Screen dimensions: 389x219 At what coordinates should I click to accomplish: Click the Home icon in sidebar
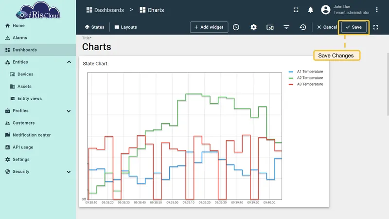(7, 26)
